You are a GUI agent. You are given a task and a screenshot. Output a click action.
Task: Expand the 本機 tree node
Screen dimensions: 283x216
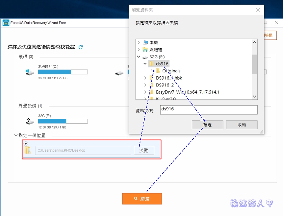click(x=139, y=42)
